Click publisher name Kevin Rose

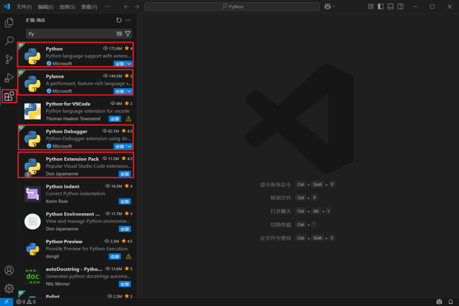[x=57, y=201]
